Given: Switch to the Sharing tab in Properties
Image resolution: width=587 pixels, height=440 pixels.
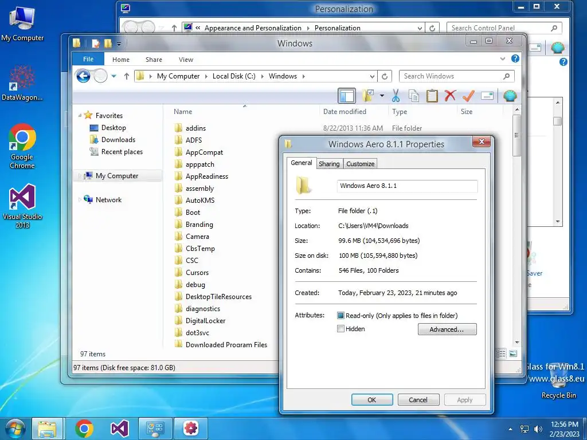Looking at the screenshot, I should tap(329, 164).
